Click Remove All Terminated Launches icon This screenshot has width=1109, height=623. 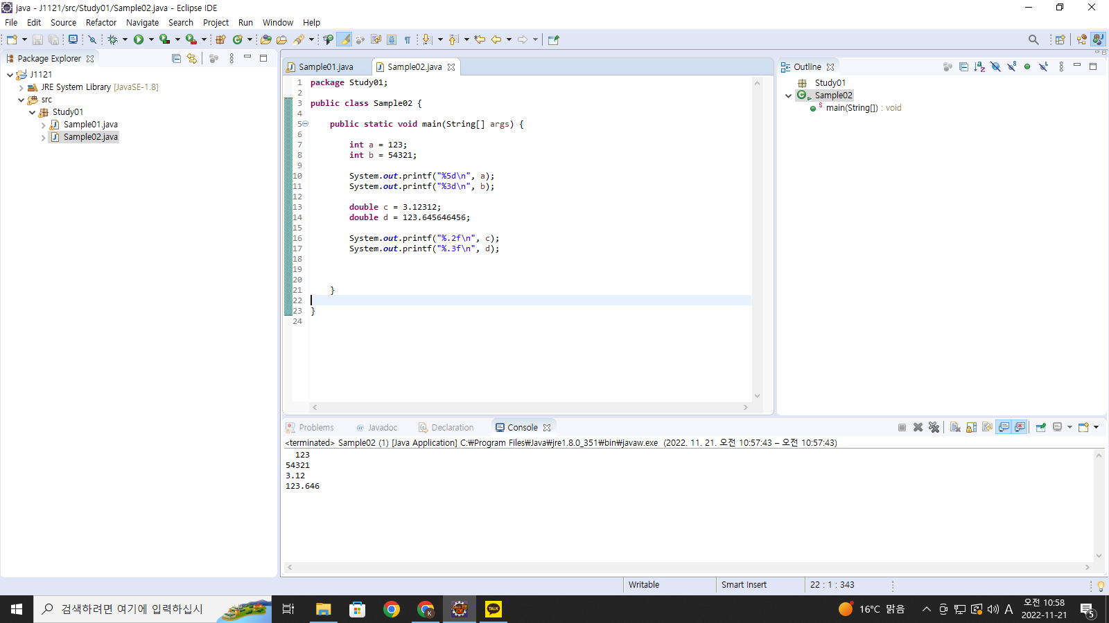click(934, 427)
